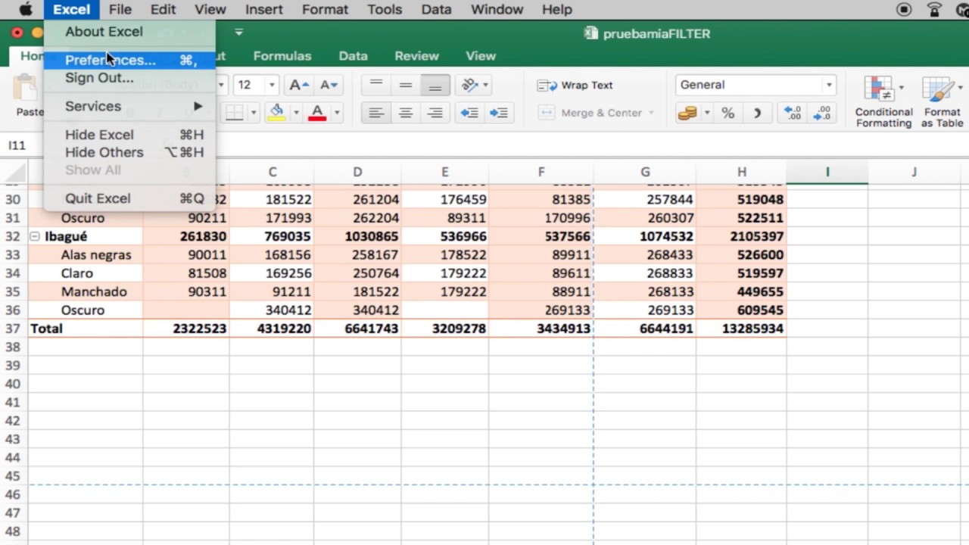Click the Wrap Text button
Image resolution: width=969 pixels, height=545 pixels.
(575, 85)
